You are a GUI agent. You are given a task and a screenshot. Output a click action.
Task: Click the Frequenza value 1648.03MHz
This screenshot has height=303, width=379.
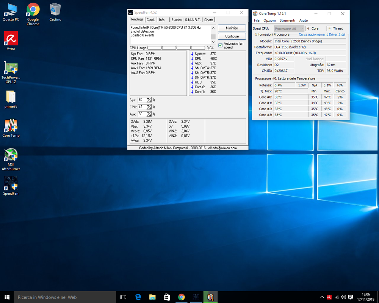[x=310, y=53]
